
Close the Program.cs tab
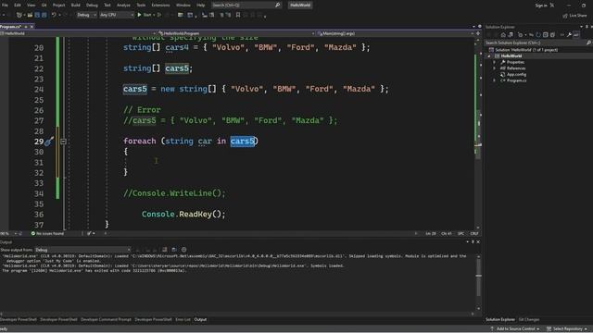click(32, 27)
